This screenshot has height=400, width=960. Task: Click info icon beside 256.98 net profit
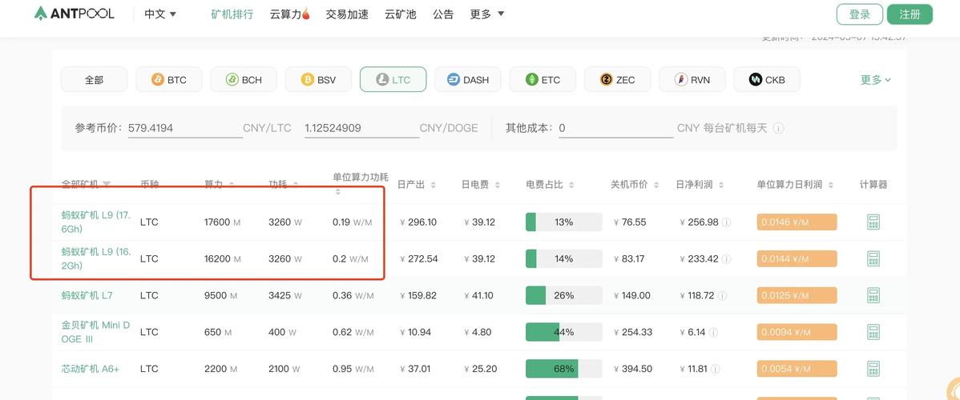coord(726,222)
